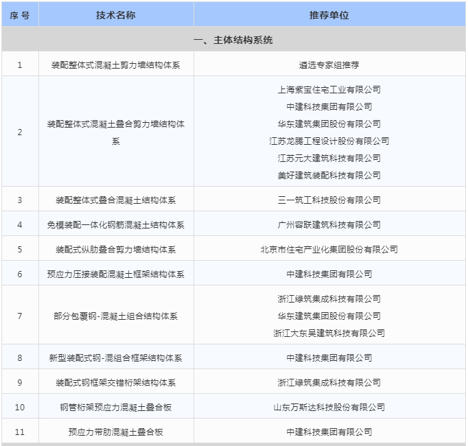Select 江苏龙腾工程设计股份有限公司 entry

329,141
